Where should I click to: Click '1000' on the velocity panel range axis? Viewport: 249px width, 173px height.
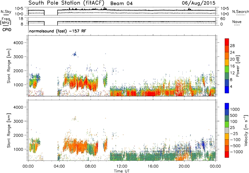[x=18, y=149]
